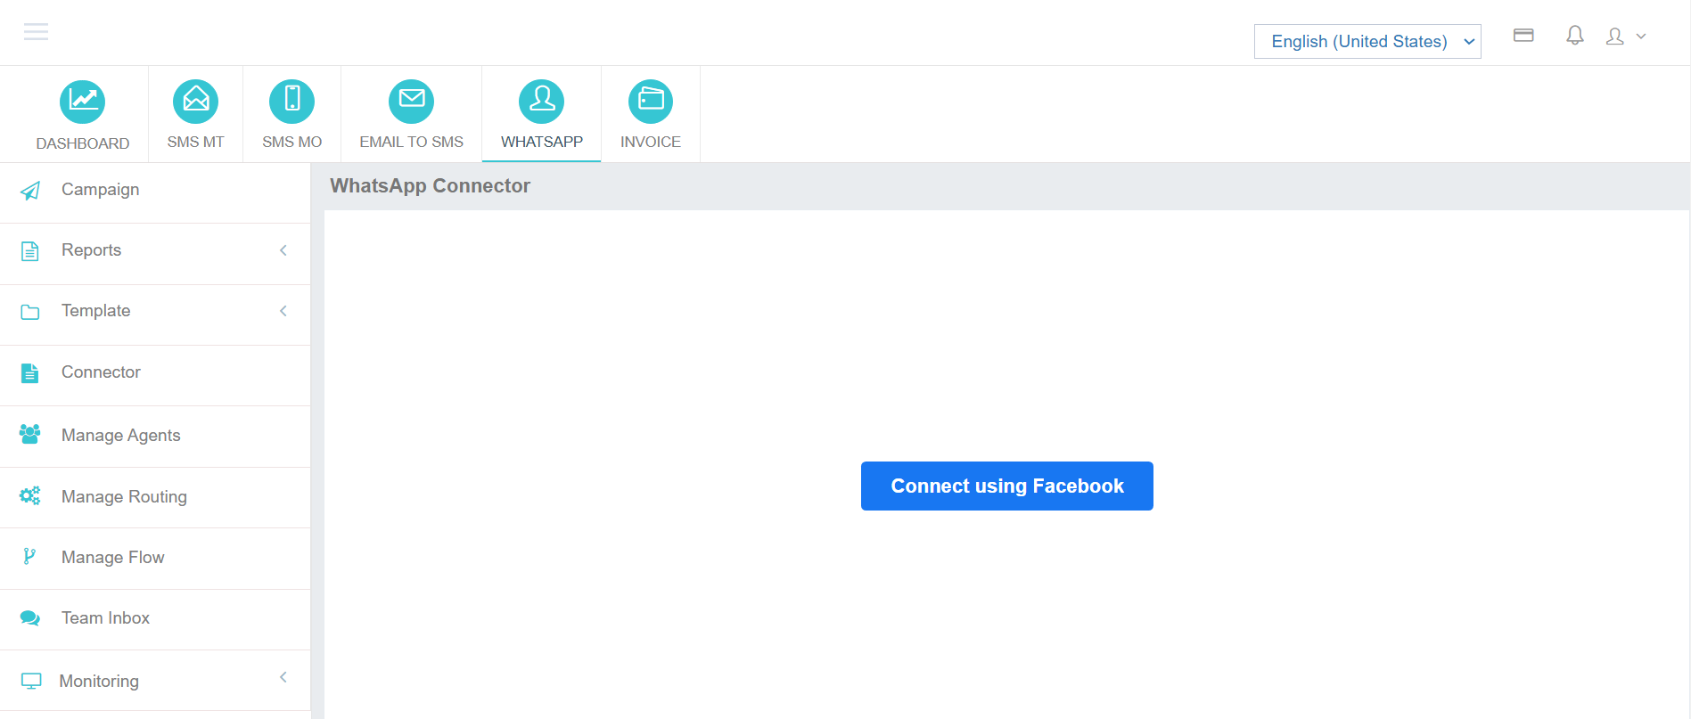Expand the Monitoring submenu chevron
This screenshot has width=1691, height=719.
tap(283, 677)
